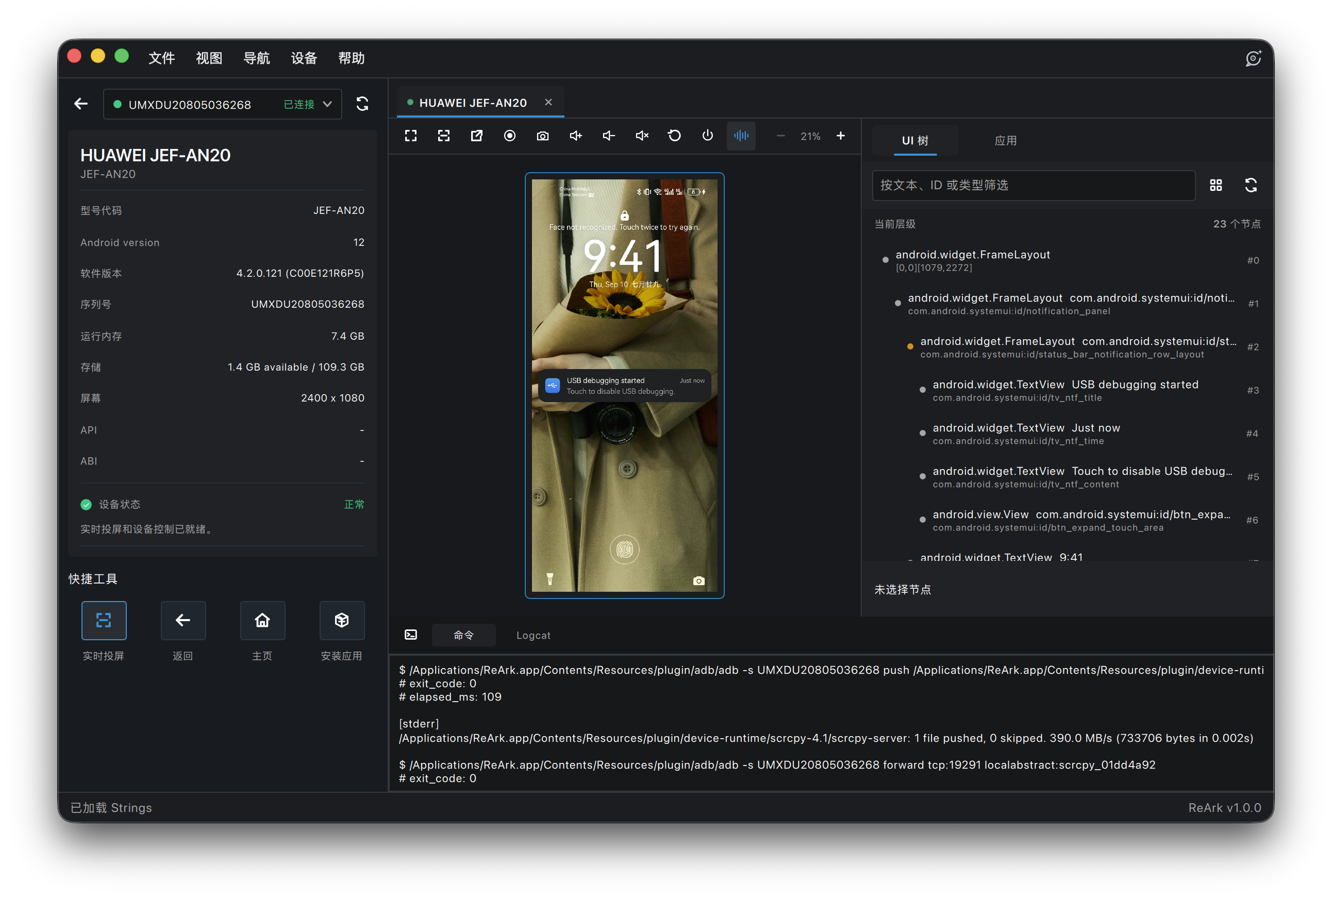Zoom in with the plus button
The width and height of the screenshot is (1332, 899).
[840, 136]
